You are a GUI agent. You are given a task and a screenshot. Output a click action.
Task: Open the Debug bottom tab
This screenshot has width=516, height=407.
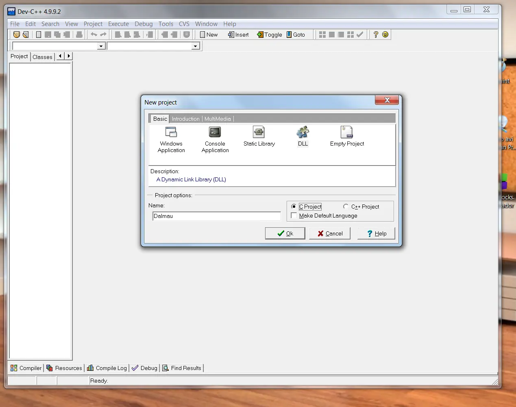point(144,368)
